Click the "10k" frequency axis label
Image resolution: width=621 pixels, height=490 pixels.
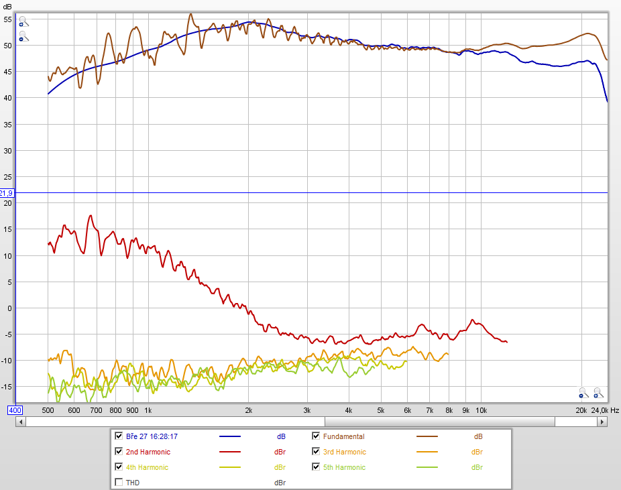tap(482, 410)
